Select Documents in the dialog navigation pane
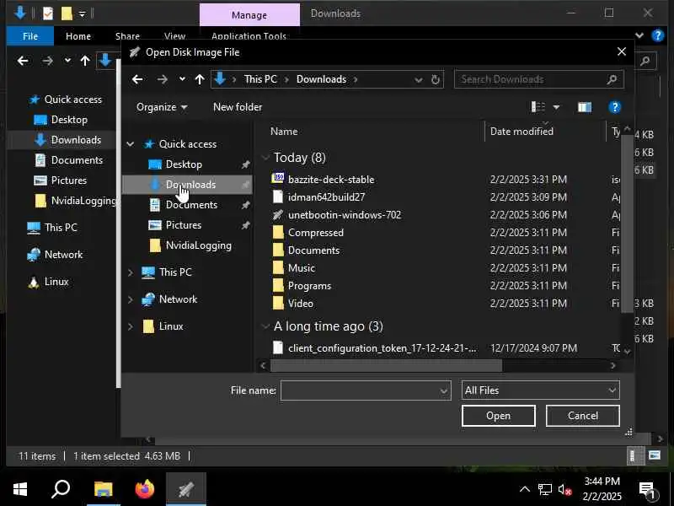Image resolution: width=674 pixels, height=506 pixels. coord(191,205)
